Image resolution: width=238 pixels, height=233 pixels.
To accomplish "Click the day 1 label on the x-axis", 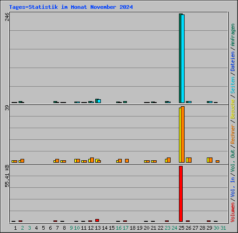I will (x=15, y=228).
